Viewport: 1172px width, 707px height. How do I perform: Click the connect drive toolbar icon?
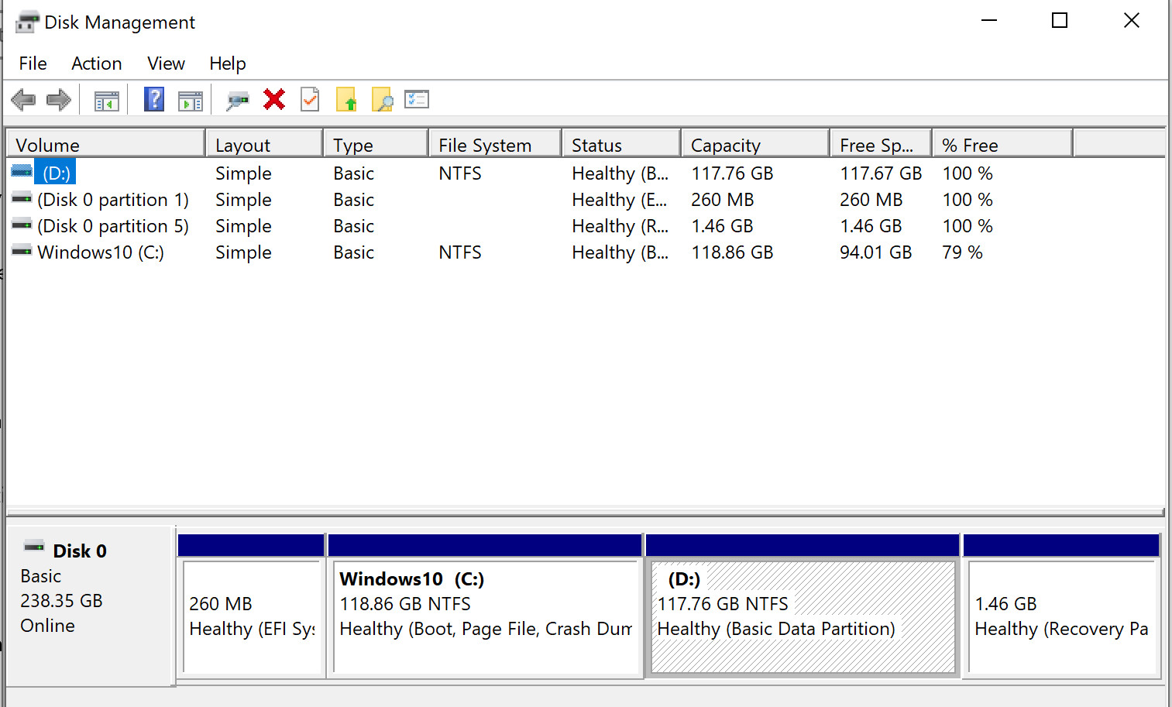[x=238, y=100]
